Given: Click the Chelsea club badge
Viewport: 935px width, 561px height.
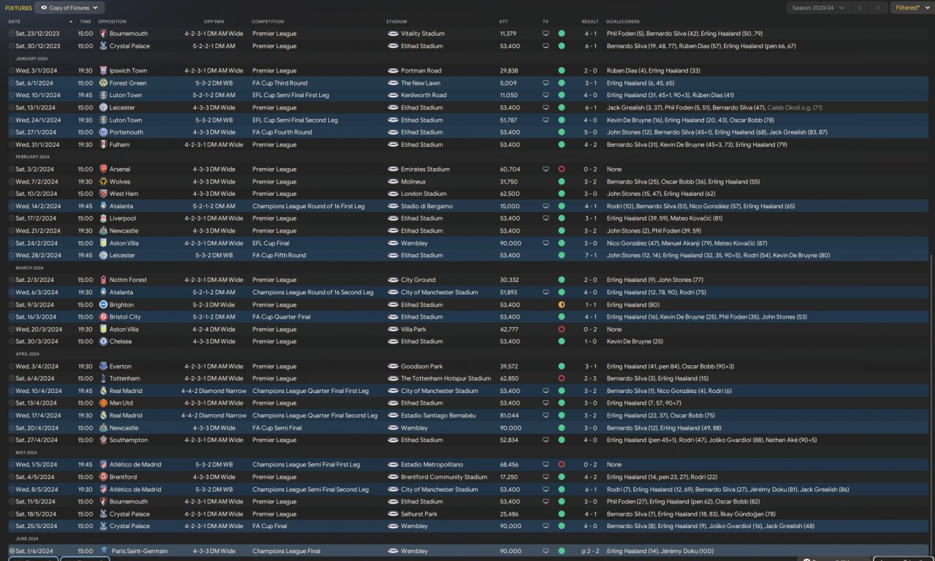Looking at the screenshot, I should click(103, 341).
